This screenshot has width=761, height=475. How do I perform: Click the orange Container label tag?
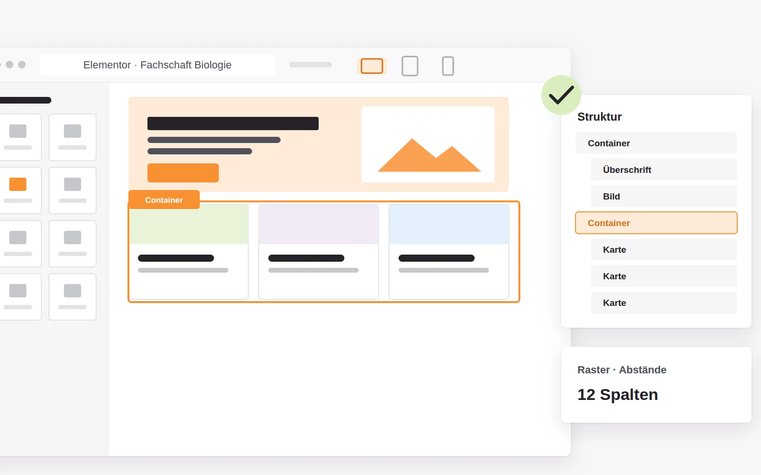click(164, 200)
